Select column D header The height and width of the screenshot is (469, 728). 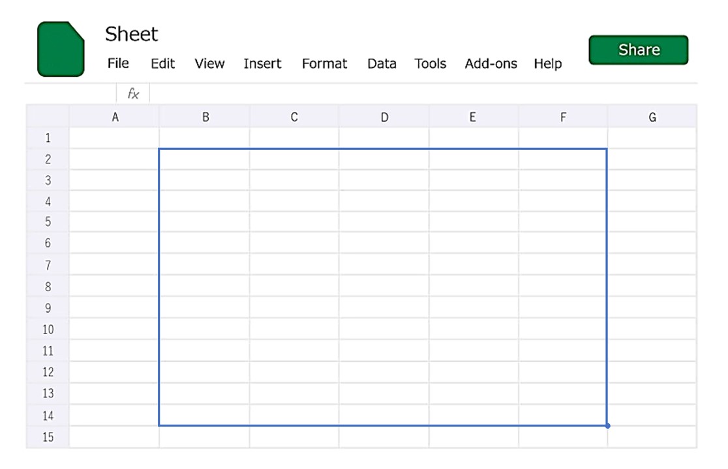tap(384, 117)
